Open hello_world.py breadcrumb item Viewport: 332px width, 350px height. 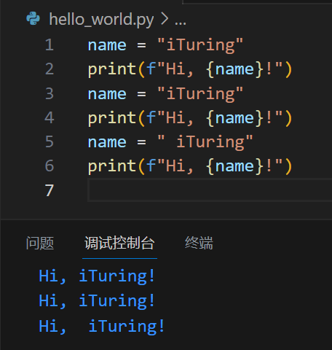coord(101,20)
